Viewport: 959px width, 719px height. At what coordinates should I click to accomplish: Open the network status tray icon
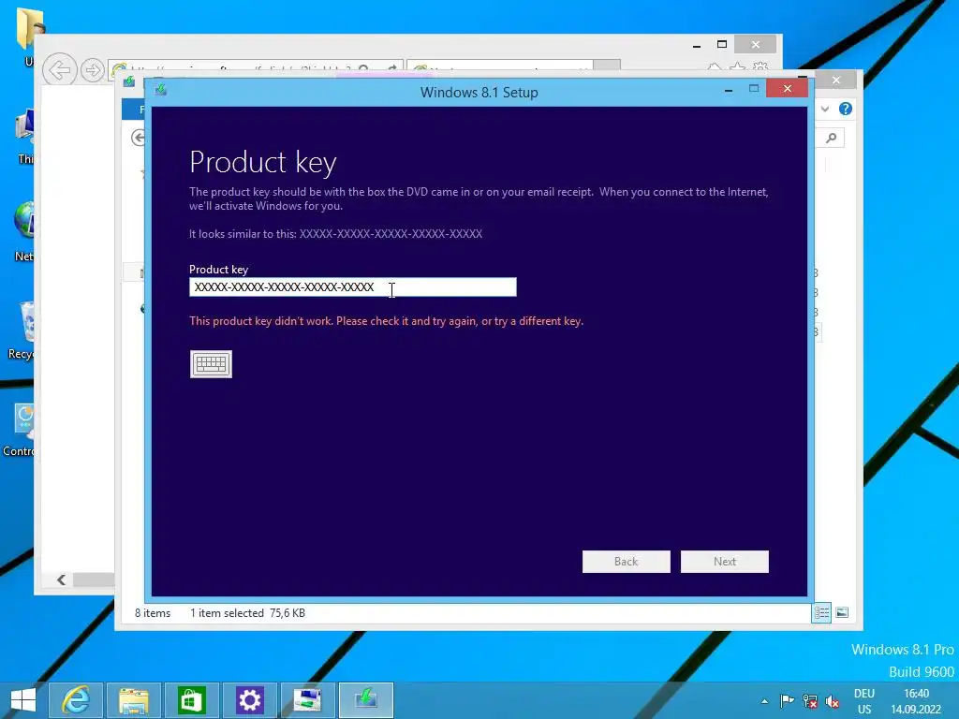(810, 701)
